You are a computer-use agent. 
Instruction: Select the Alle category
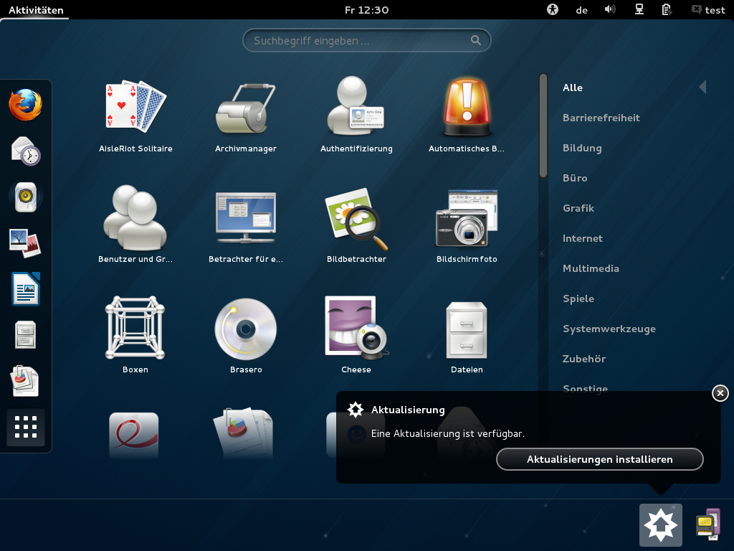pyautogui.click(x=573, y=88)
